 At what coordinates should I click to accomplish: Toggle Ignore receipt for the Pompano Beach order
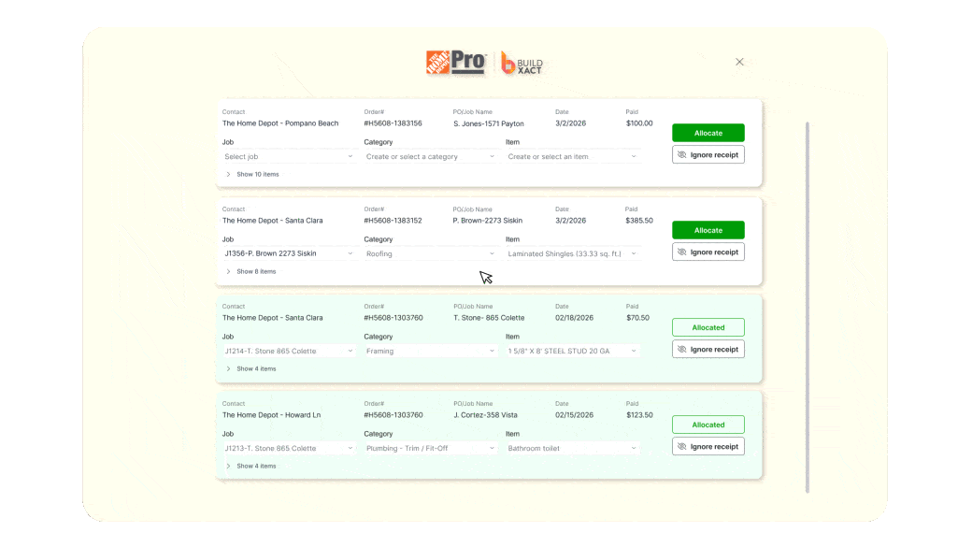tap(708, 154)
